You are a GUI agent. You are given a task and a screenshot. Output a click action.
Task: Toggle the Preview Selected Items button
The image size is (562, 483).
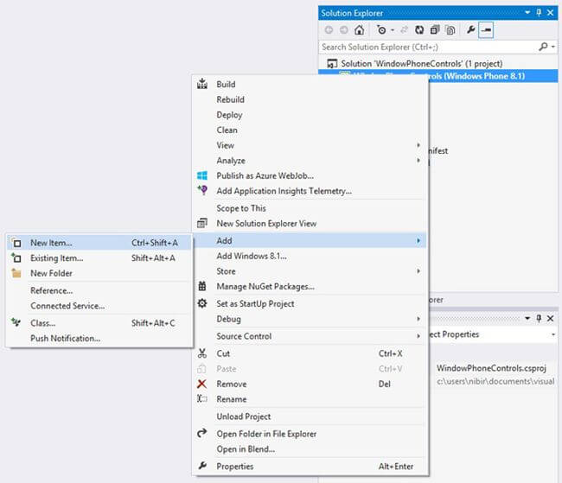(x=486, y=30)
